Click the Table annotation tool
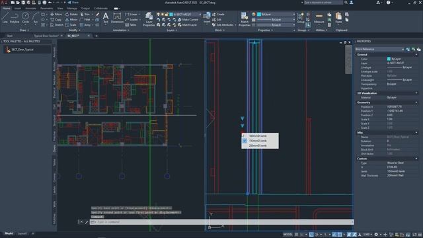This screenshot has width=423, height=238. pos(131,25)
